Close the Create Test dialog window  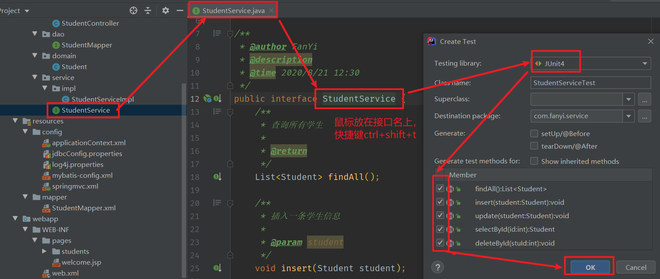[650, 41]
